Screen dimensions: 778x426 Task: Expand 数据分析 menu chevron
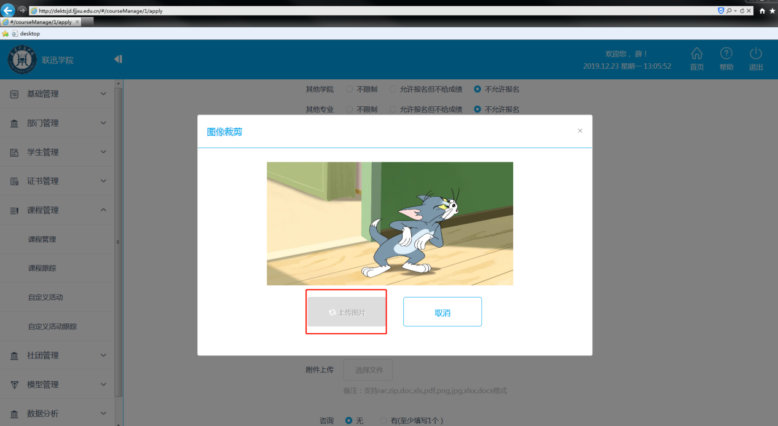pos(103,413)
